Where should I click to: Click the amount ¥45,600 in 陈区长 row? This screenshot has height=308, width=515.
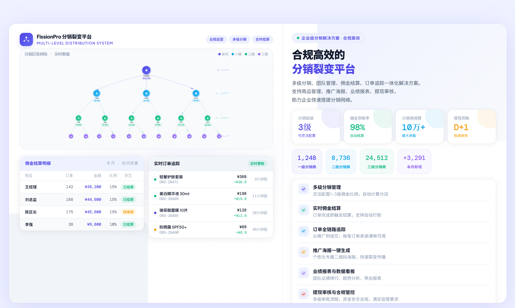[x=93, y=212]
